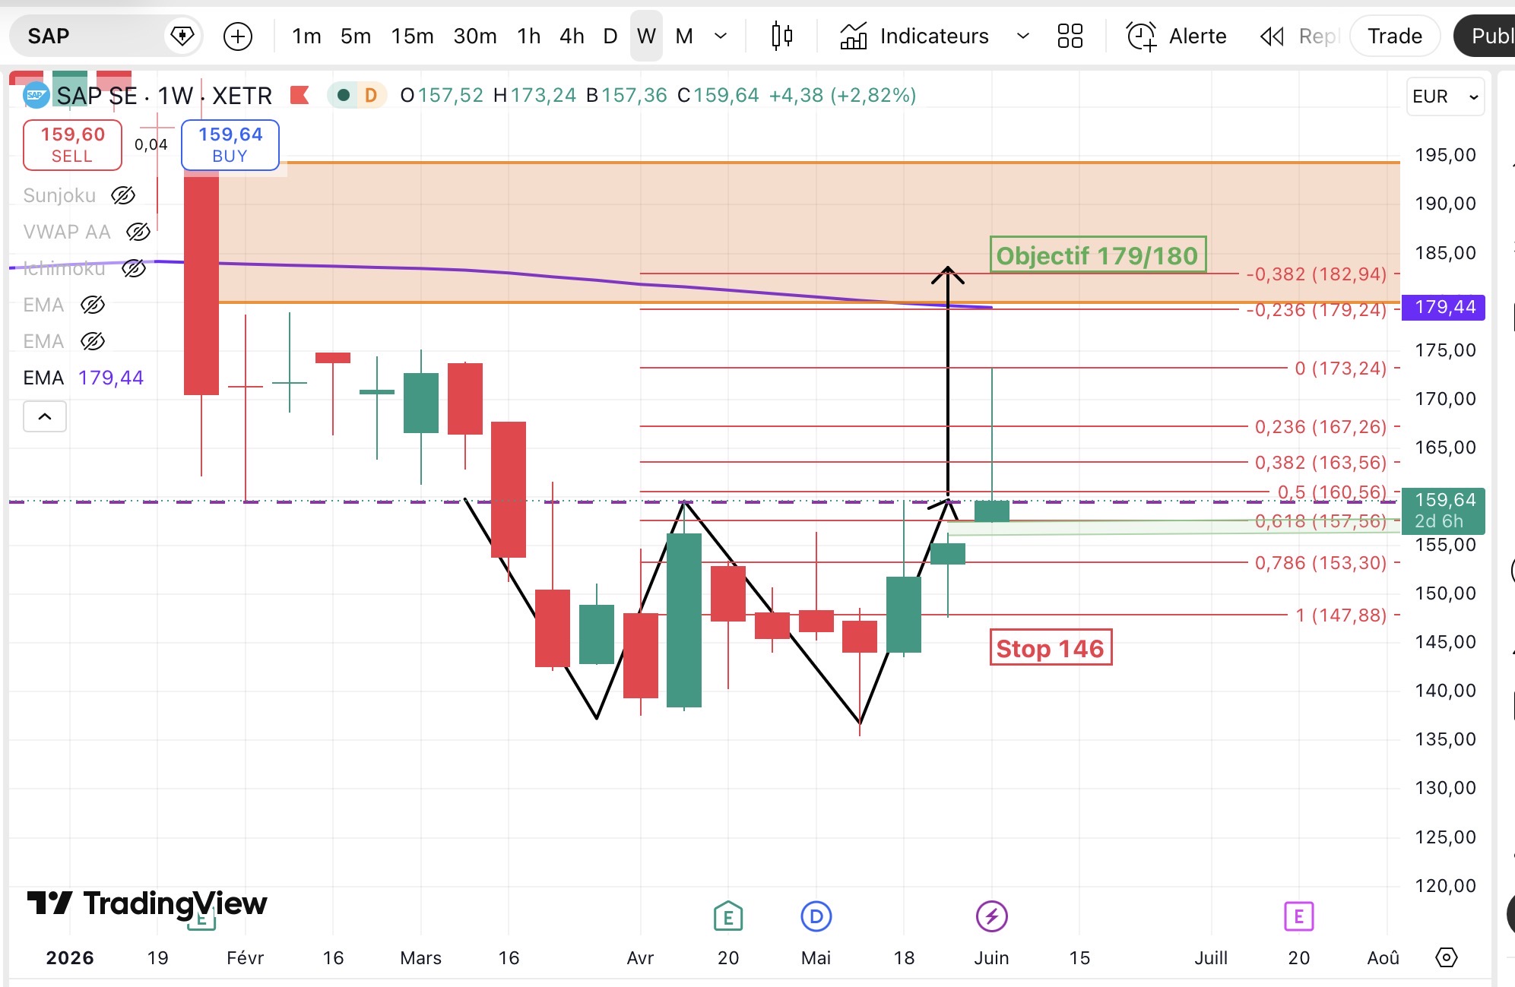This screenshot has height=987, width=1515.
Task: Switch to the daily D timeframe
Action: (x=610, y=36)
